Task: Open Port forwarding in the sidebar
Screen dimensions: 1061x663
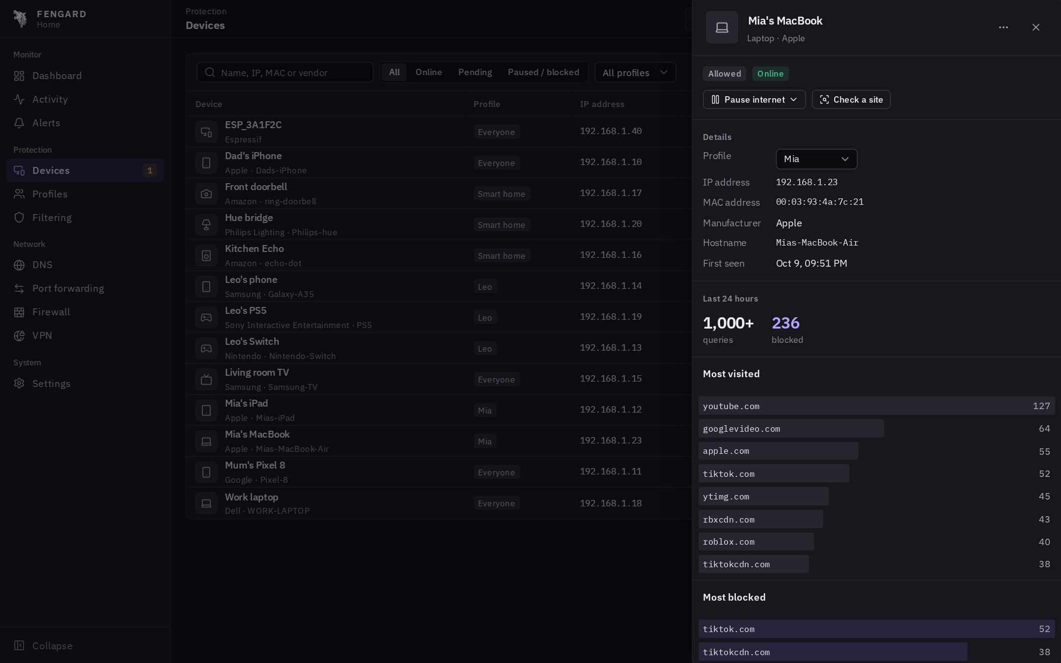Action: click(85, 288)
